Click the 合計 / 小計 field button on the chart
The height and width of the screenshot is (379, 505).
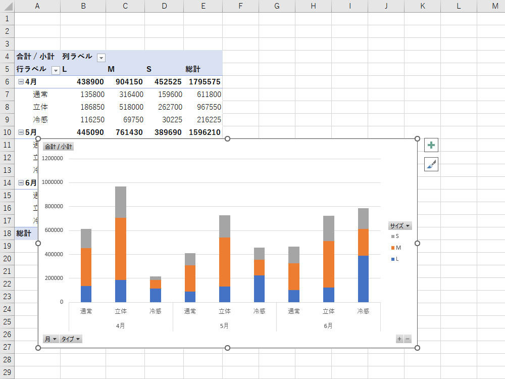click(x=59, y=147)
